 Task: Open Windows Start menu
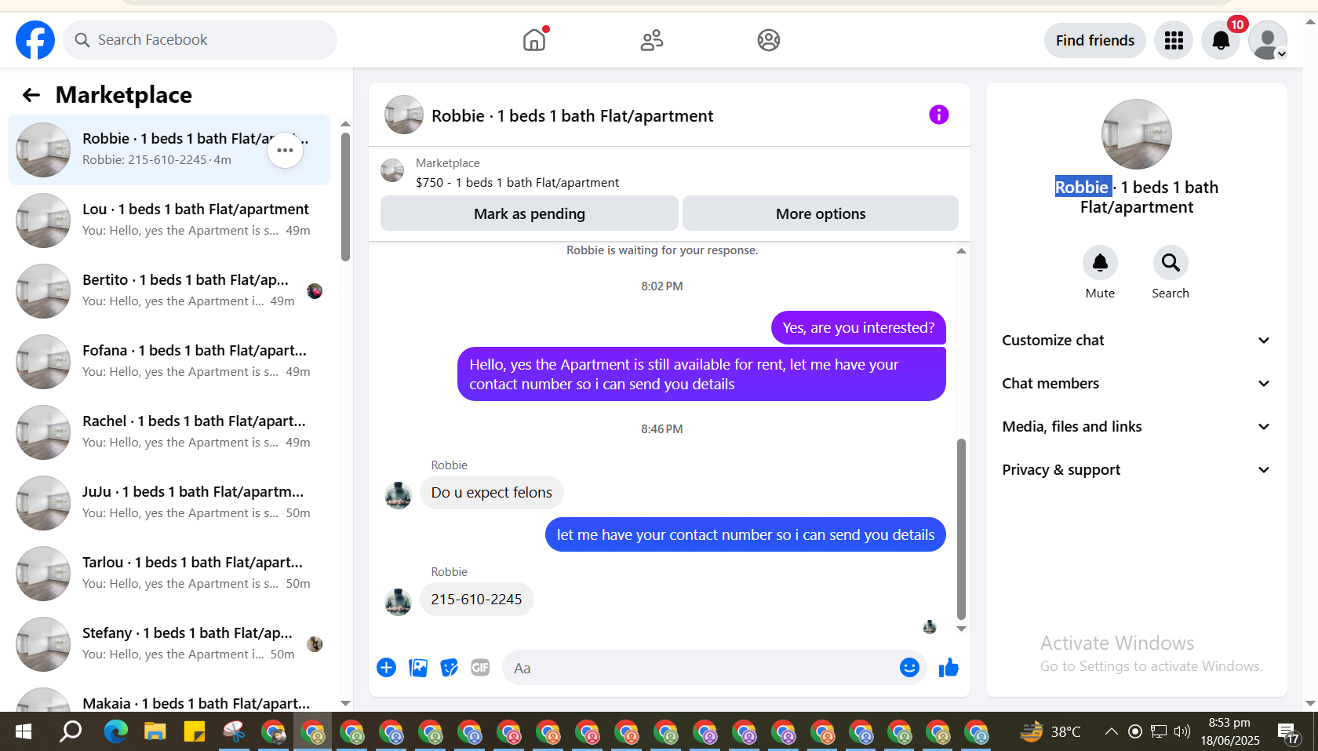point(24,732)
